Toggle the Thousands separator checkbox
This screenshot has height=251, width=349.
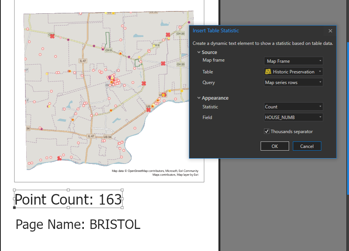point(267,132)
